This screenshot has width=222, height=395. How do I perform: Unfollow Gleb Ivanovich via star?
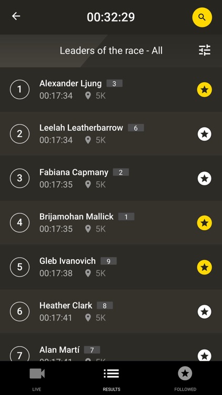[x=205, y=267]
